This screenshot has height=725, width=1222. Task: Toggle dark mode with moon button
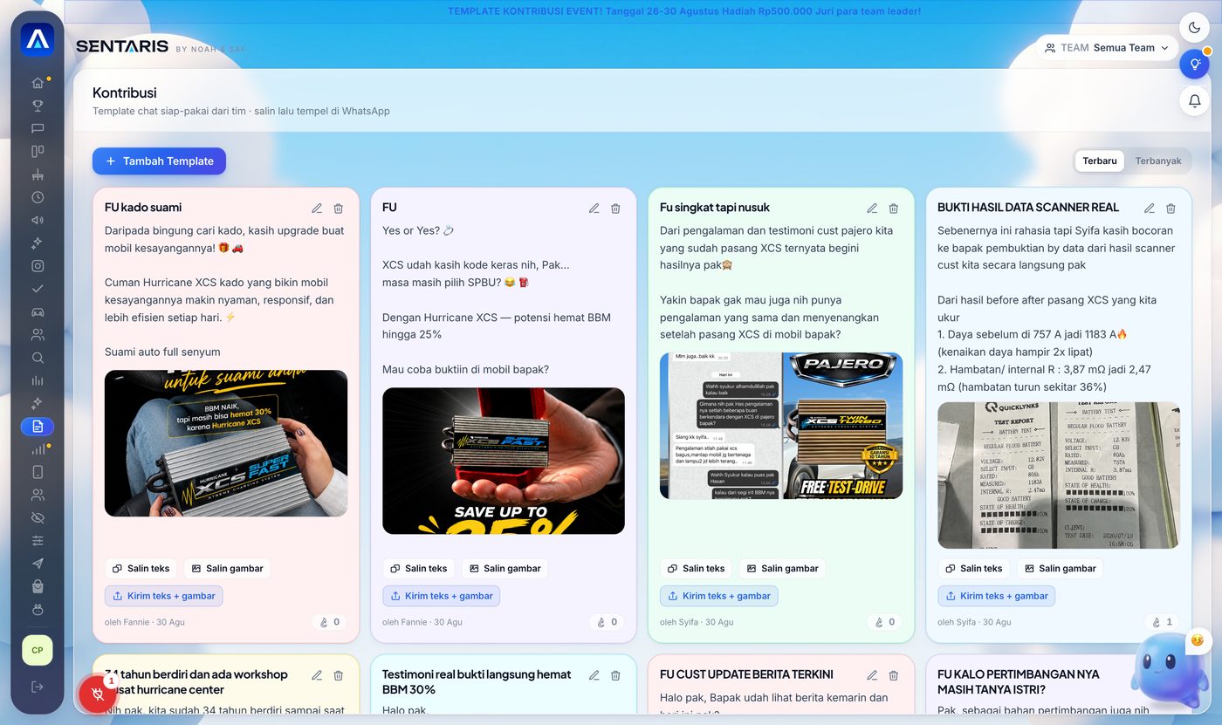1194,27
